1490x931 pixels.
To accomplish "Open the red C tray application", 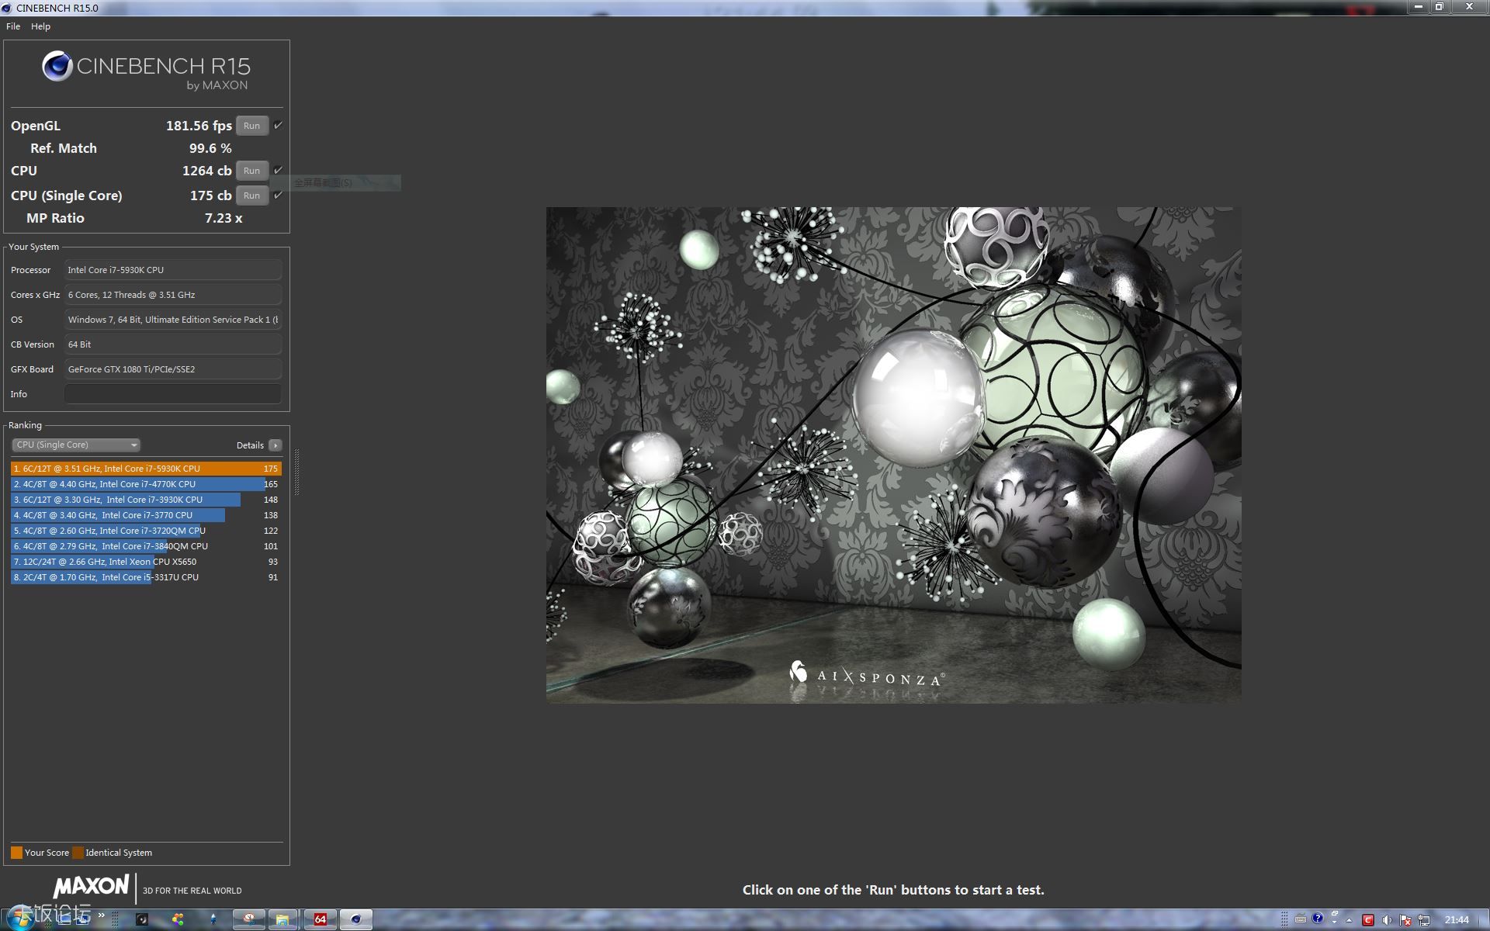I will tap(1368, 920).
